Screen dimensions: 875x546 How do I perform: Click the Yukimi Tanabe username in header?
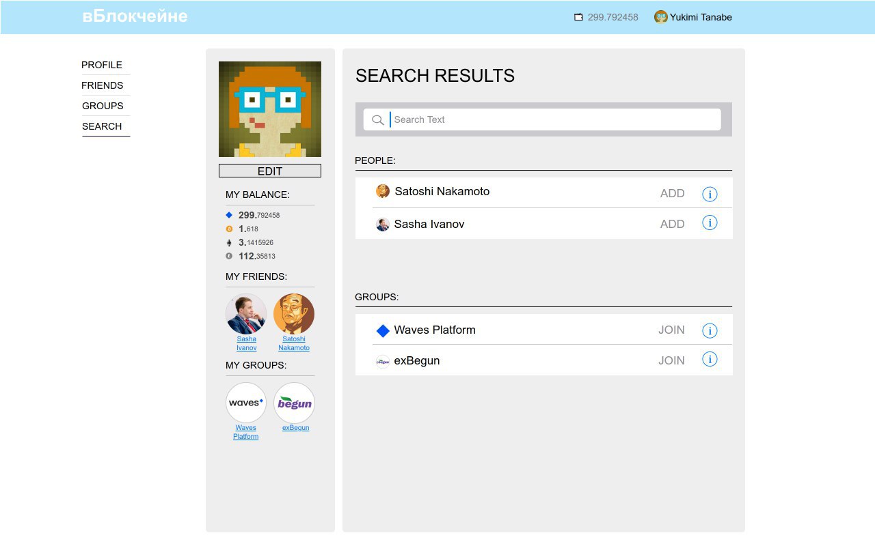pyautogui.click(x=701, y=18)
